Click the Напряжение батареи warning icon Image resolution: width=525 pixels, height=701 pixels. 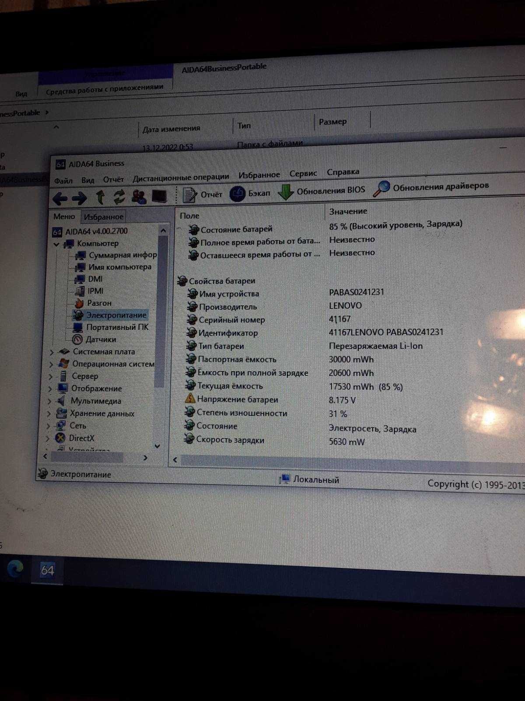point(190,399)
